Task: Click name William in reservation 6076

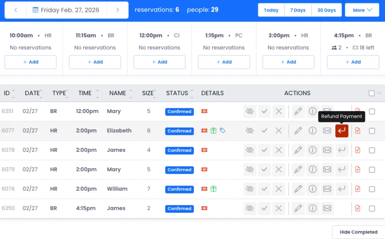Action: pos(117,189)
